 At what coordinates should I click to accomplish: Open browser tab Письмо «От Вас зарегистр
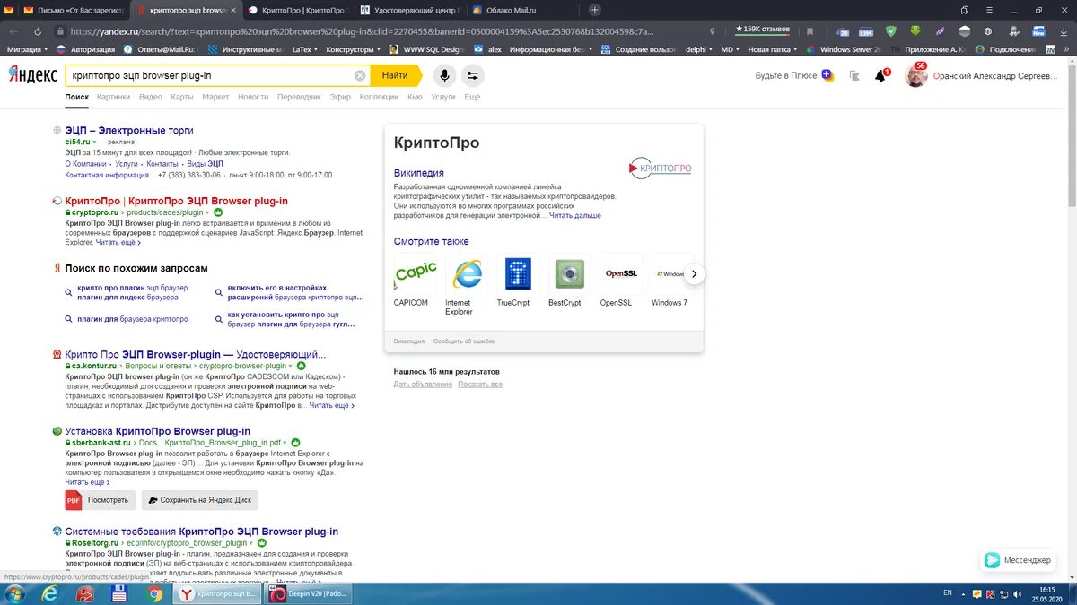tap(74, 10)
